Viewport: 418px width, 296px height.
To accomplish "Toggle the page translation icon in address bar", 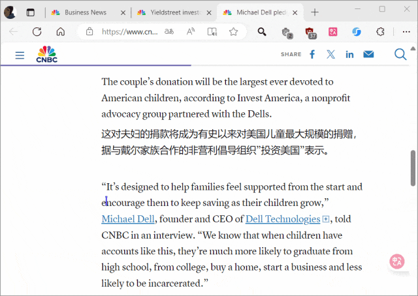I will 169,32.
